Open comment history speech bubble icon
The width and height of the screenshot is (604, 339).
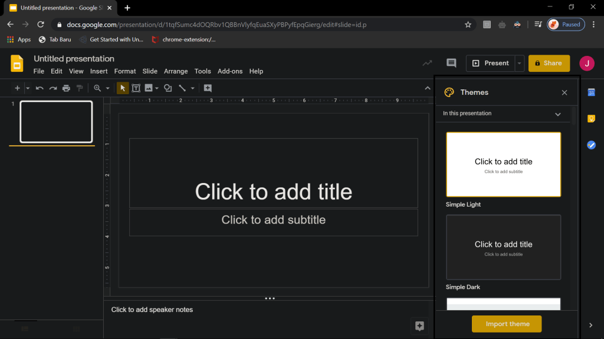point(451,63)
